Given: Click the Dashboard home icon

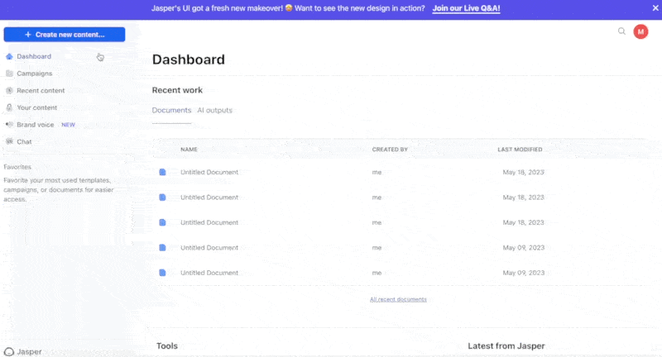Looking at the screenshot, I should pyautogui.click(x=9, y=56).
